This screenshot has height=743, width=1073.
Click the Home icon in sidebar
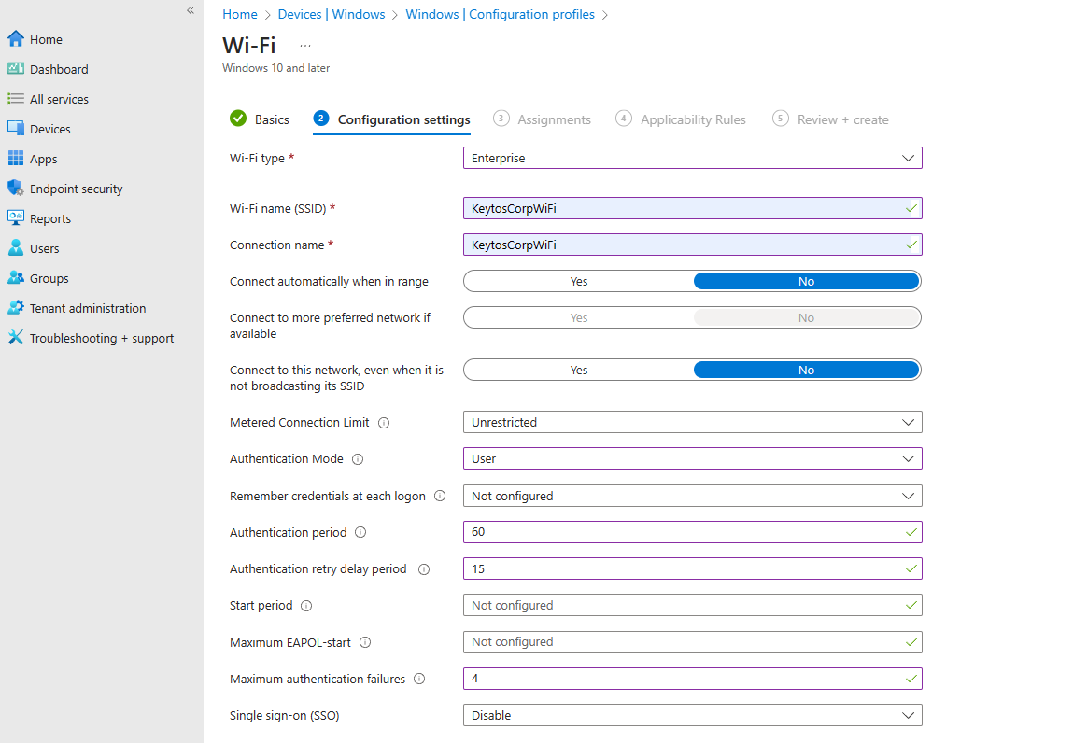(16, 39)
